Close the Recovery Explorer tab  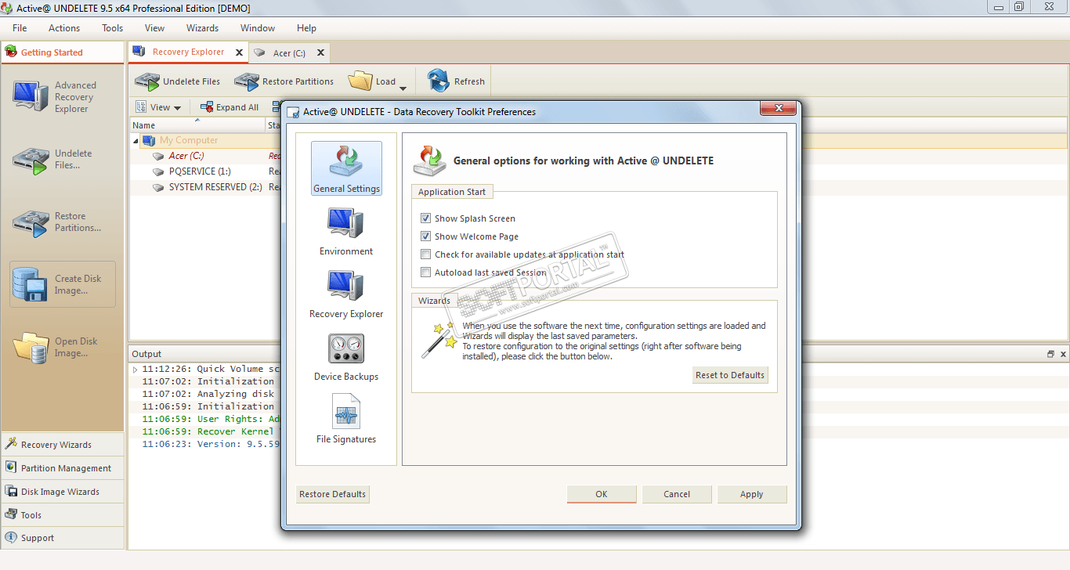tap(237, 52)
